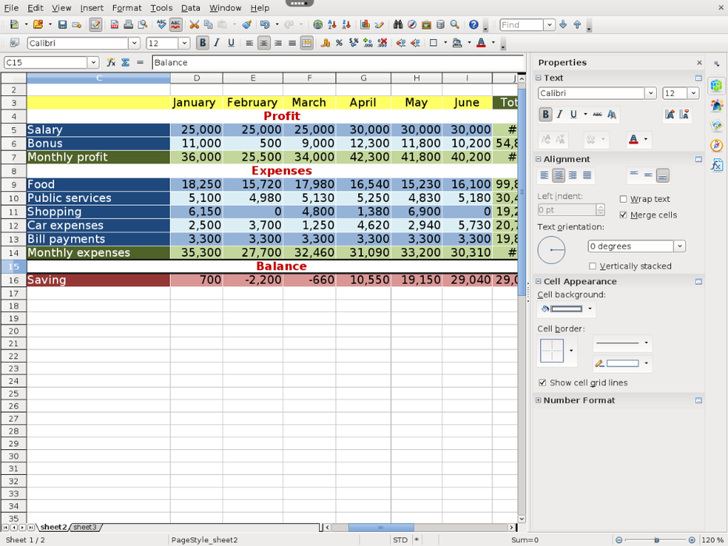Toggle Bold in the sidebar Text section
This screenshot has height=546, width=728.
pyautogui.click(x=545, y=115)
